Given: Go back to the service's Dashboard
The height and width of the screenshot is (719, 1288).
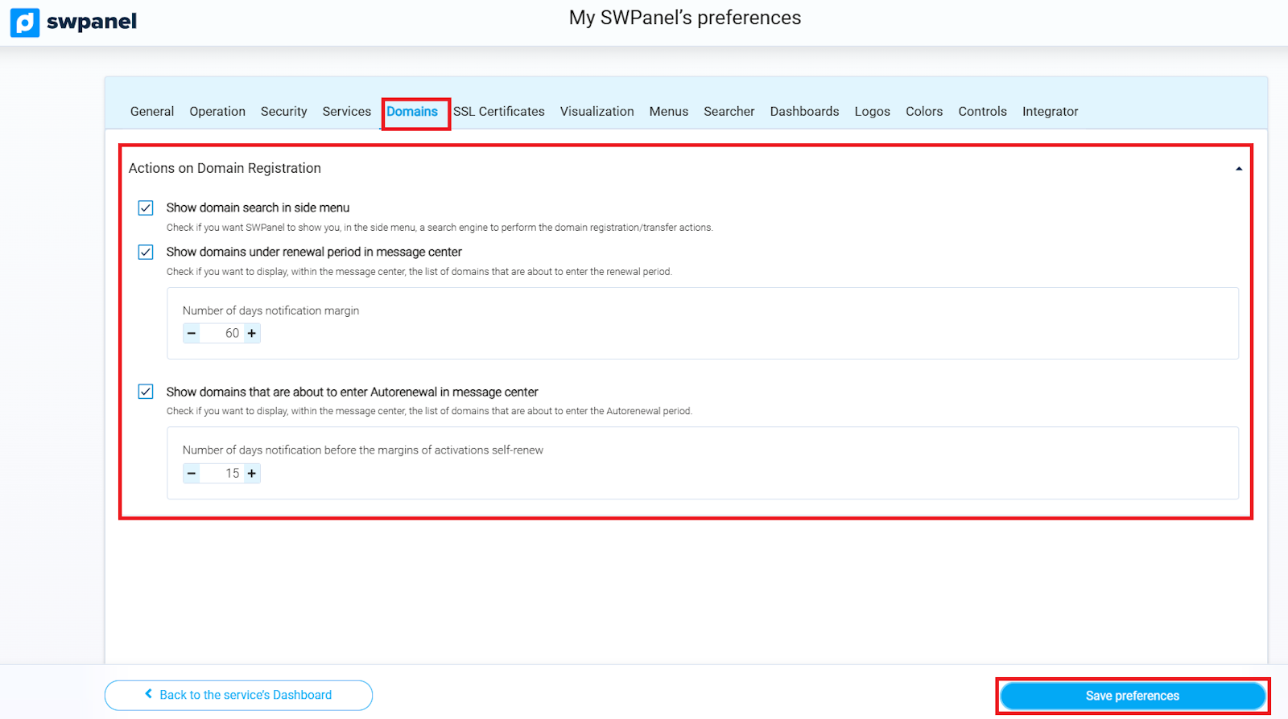Looking at the screenshot, I should pyautogui.click(x=238, y=695).
